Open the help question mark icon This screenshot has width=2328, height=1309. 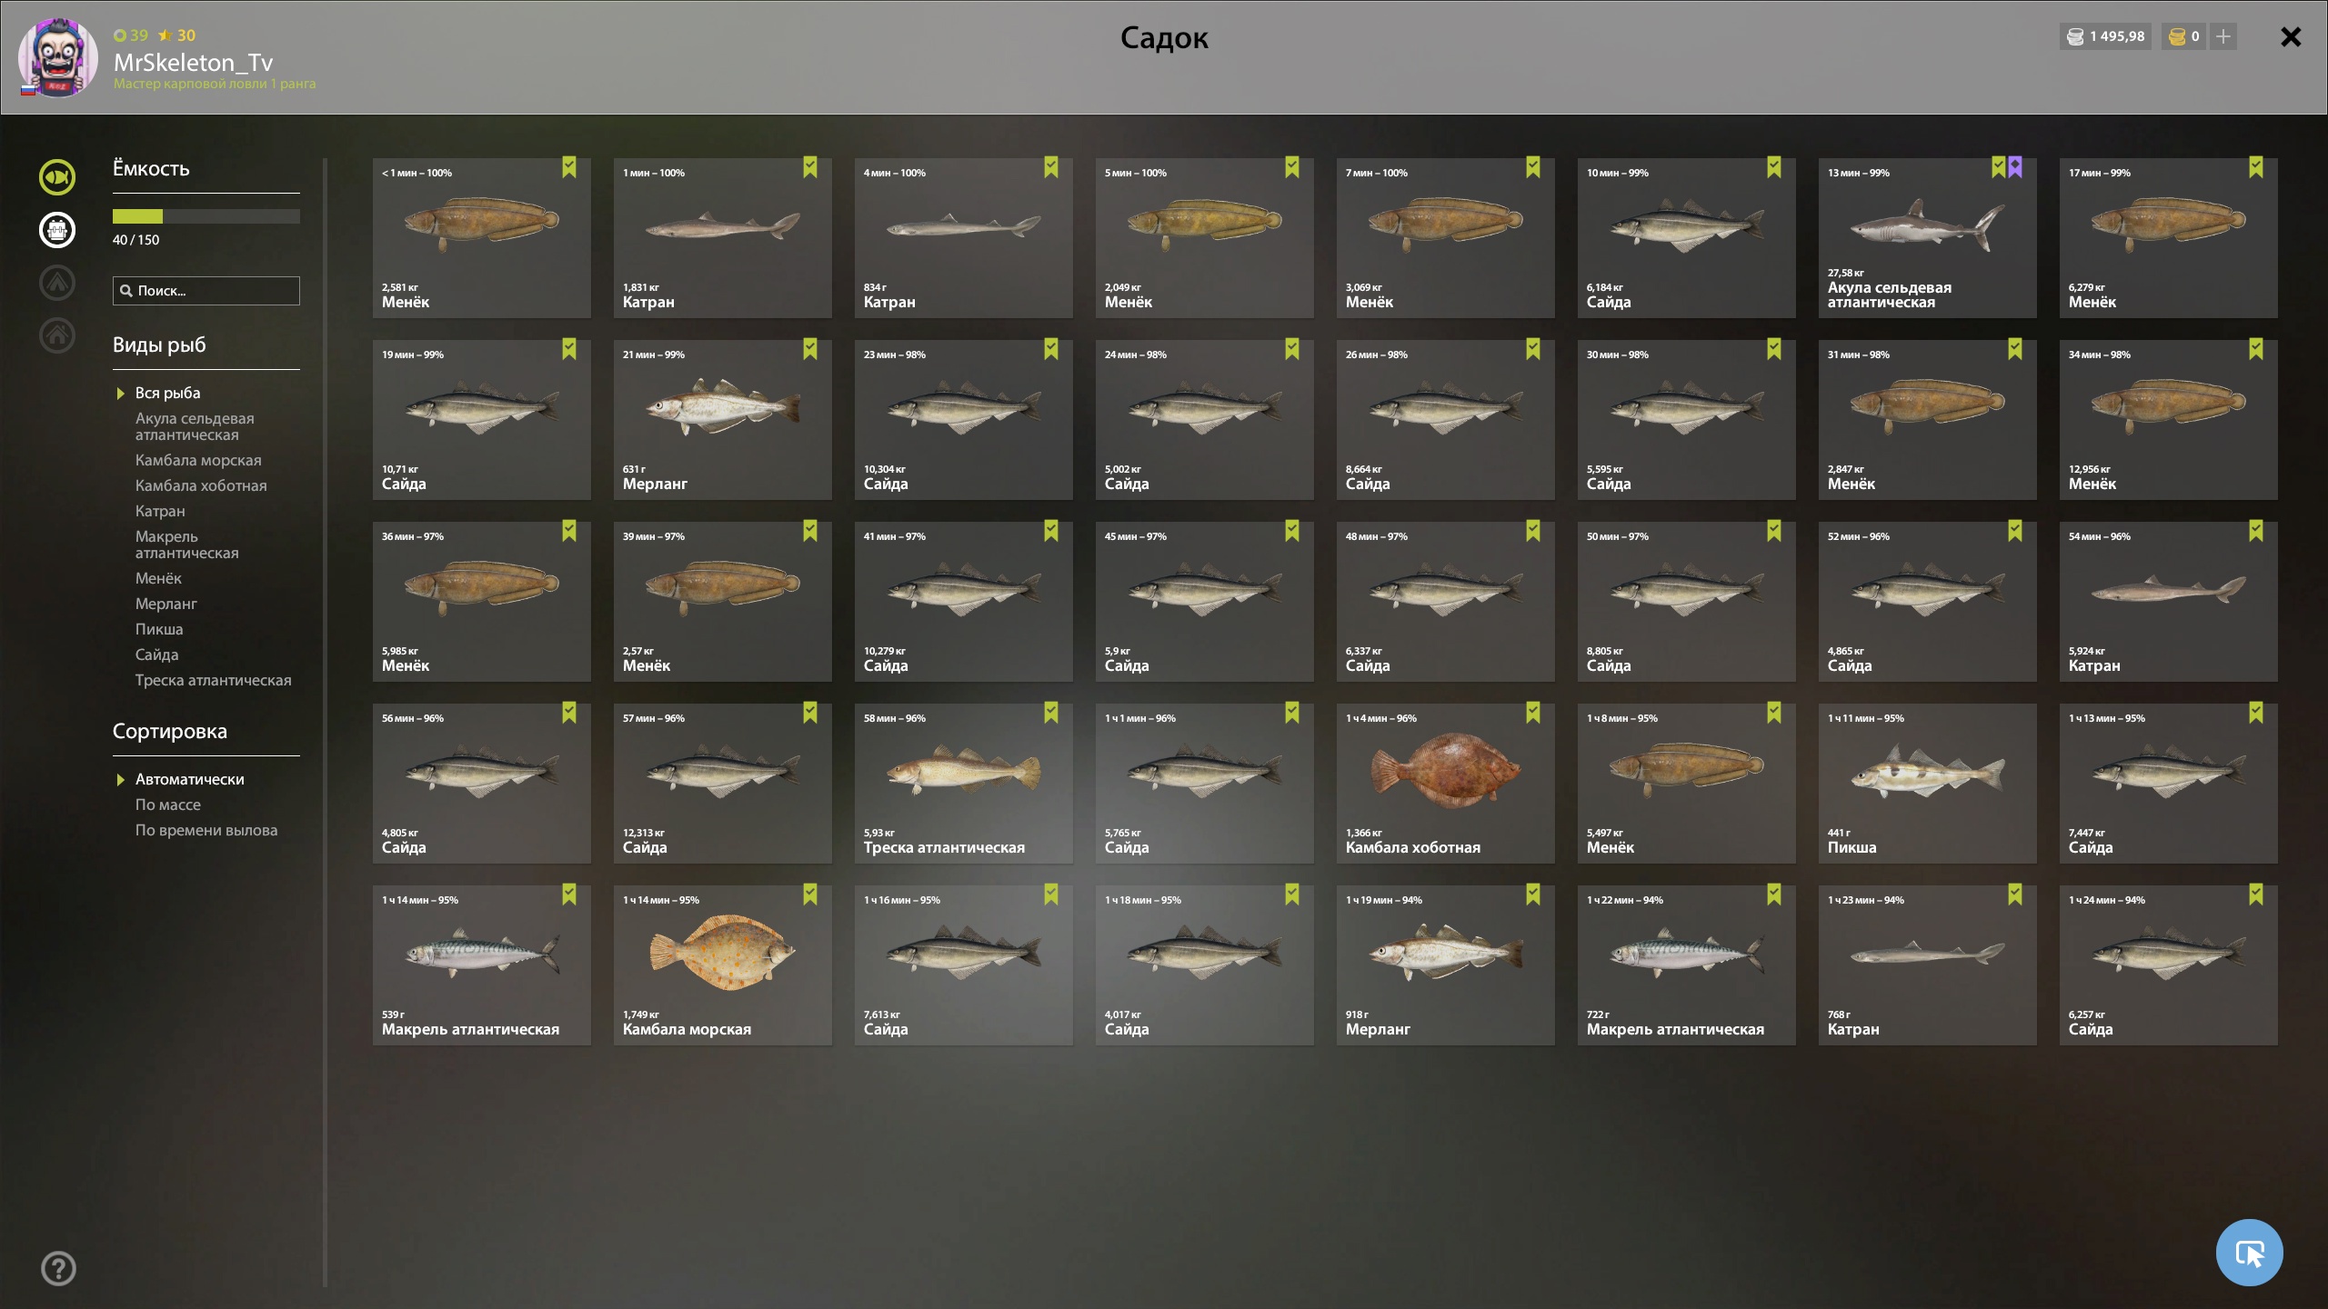(x=58, y=1268)
